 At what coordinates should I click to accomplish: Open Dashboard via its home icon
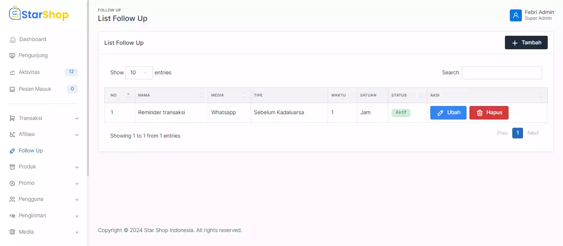pos(12,40)
